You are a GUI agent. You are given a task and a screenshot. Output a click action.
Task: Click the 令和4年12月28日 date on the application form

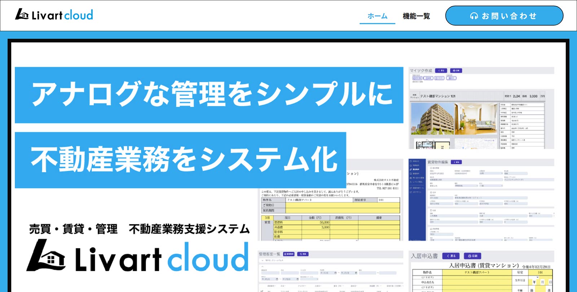(x=536, y=267)
